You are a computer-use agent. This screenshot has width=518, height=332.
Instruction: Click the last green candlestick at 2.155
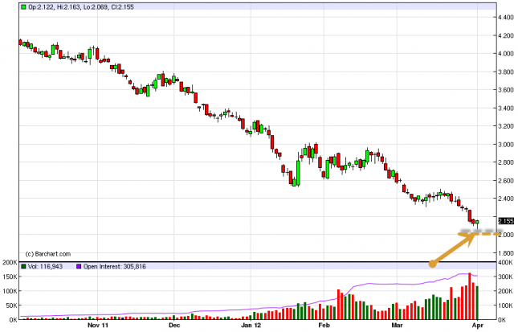(477, 223)
